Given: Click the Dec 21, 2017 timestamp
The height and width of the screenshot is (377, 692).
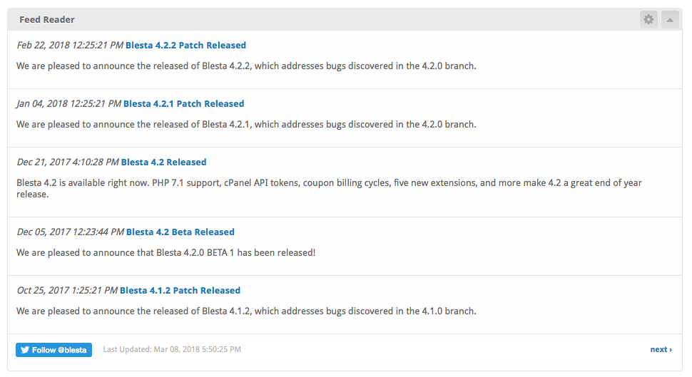Looking at the screenshot, I should coord(68,162).
